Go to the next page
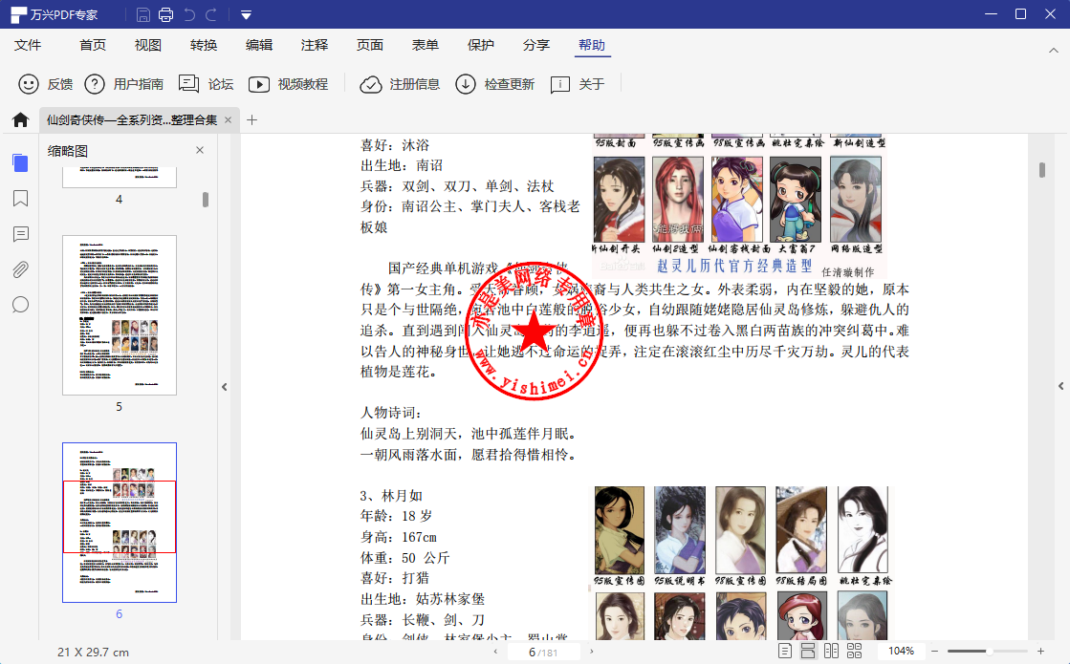Viewport: 1070px width, 664px height. (x=591, y=652)
